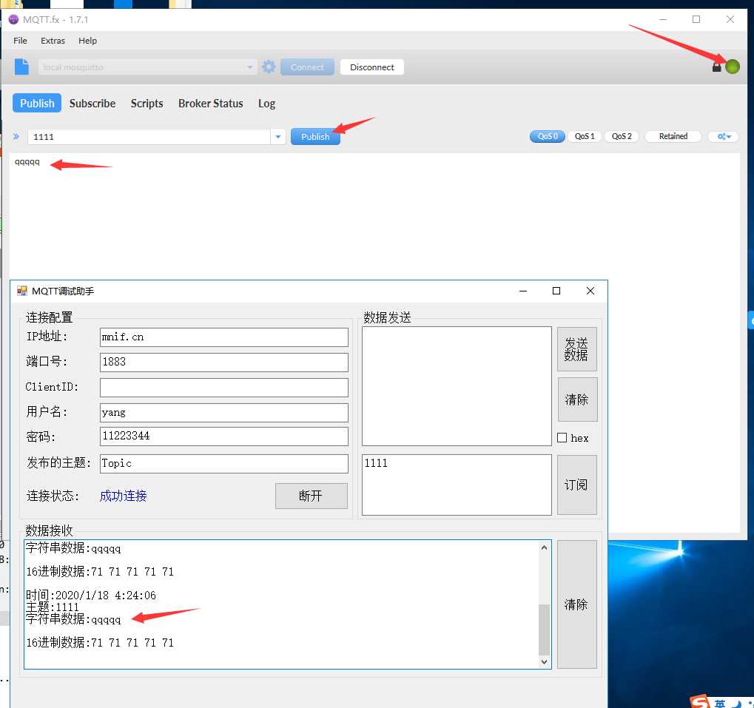Open the File menu
Viewport: 754px width, 708px height.
point(20,41)
